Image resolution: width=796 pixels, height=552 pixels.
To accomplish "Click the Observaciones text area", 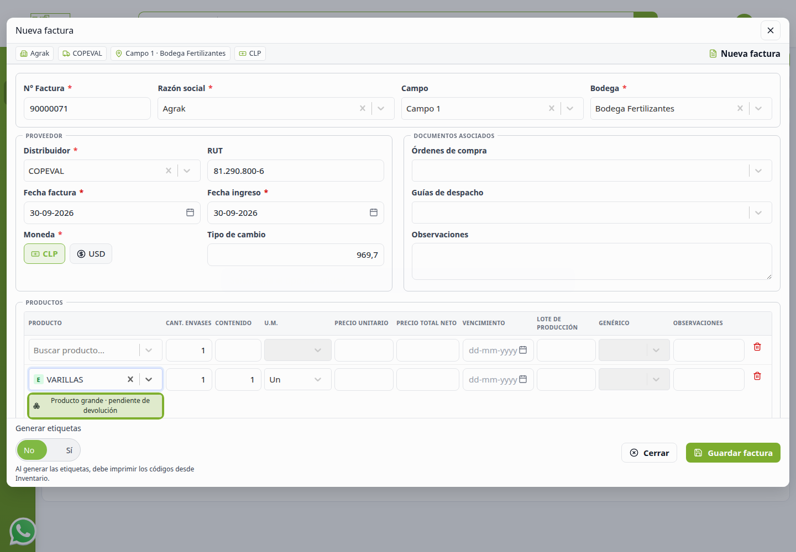I will click(591, 262).
